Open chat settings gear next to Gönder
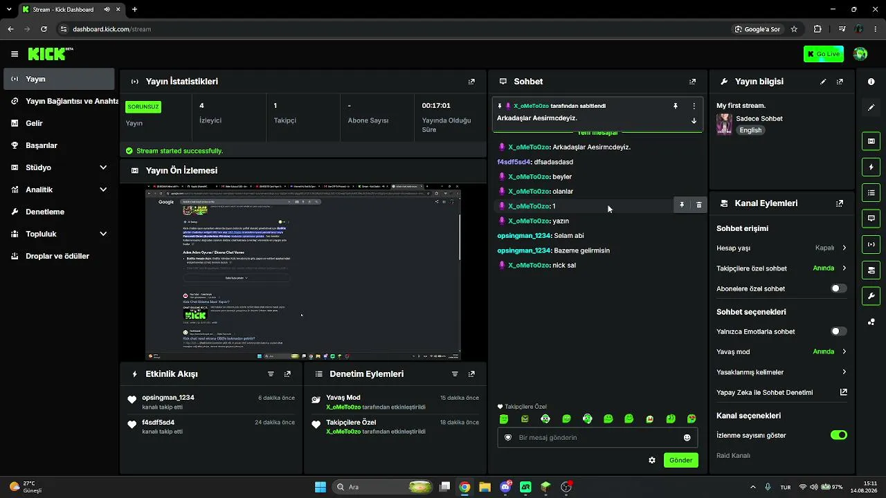This screenshot has height=498, width=886. coord(652,460)
